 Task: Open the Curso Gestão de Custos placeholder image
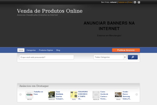point(96,94)
